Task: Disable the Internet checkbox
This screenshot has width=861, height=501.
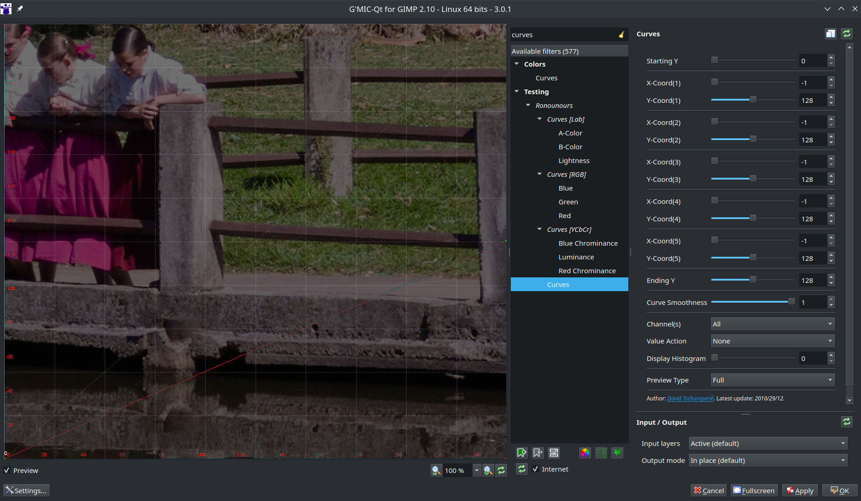Action: click(x=535, y=469)
